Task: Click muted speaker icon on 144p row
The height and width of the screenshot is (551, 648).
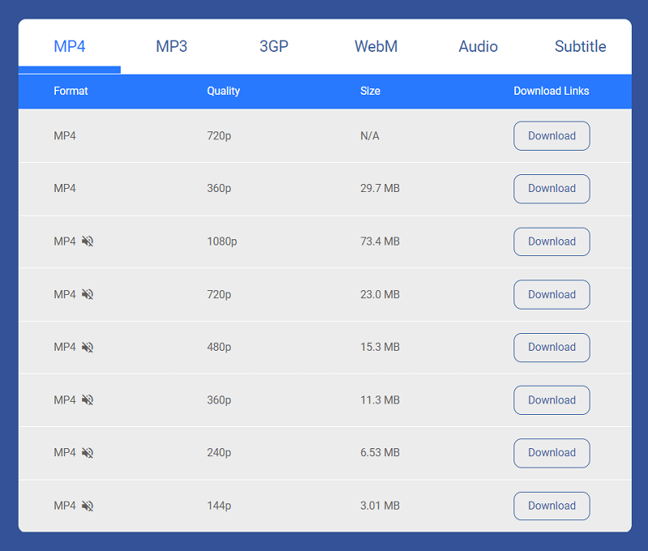Action: click(x=87, y=506)
